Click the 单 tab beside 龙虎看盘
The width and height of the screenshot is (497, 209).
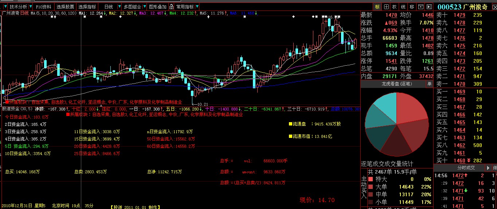pos(429,84)
